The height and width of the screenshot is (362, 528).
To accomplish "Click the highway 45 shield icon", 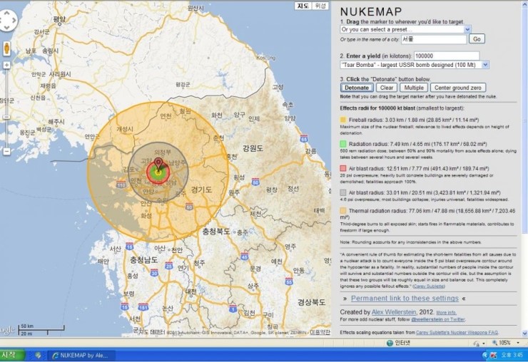I will tap(245, 256).
